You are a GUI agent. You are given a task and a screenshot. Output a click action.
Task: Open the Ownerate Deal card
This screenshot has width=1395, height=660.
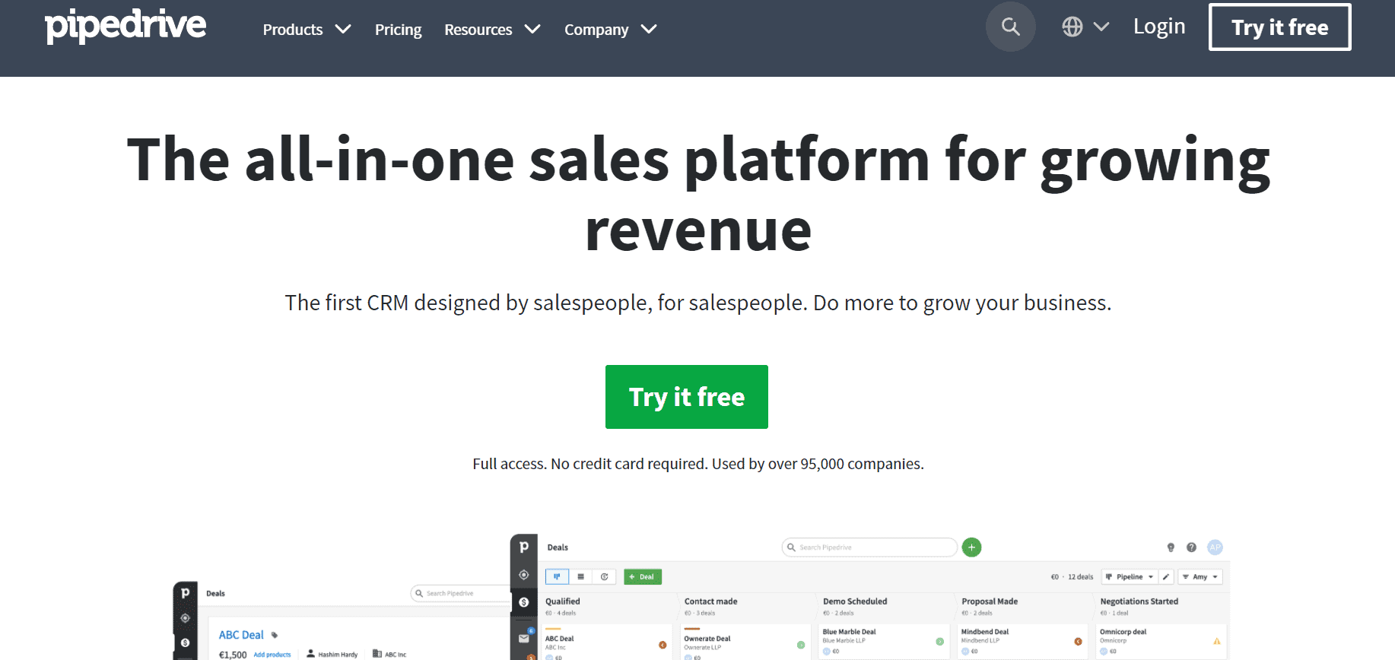pos(745,643)
